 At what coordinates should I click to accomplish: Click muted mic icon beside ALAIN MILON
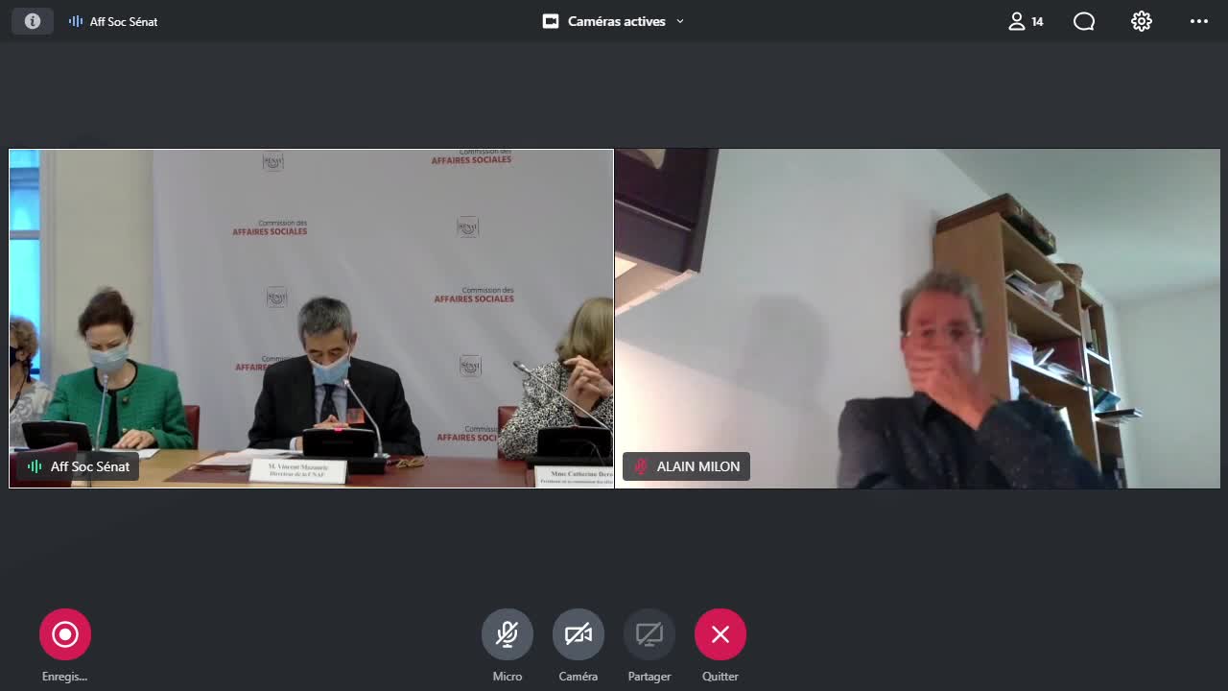pyautogui.click(x=641, y=466)
